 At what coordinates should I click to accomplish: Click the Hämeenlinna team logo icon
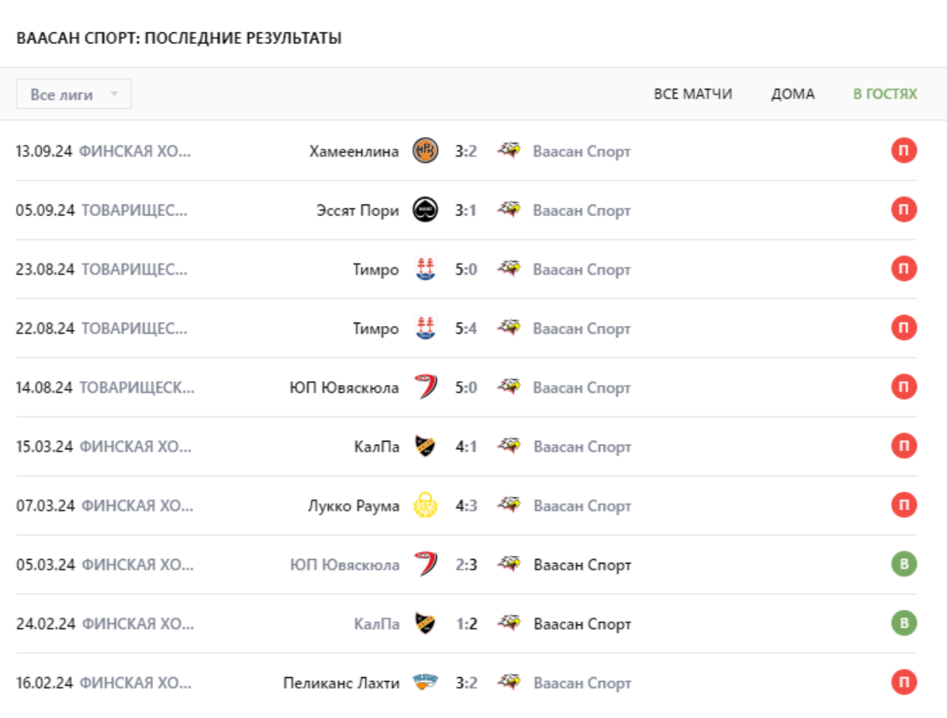pyautogui.click(x=426, y=151)
